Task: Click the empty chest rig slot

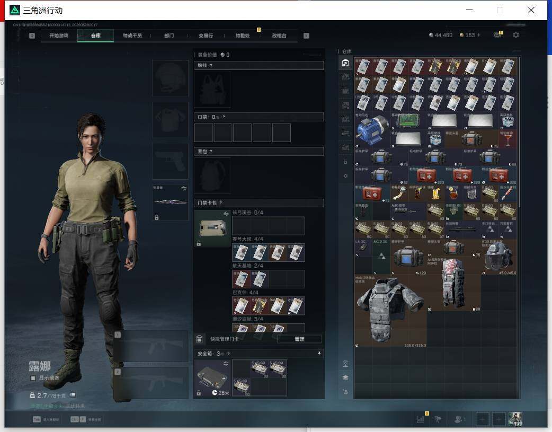Action: tap(212, 90)
